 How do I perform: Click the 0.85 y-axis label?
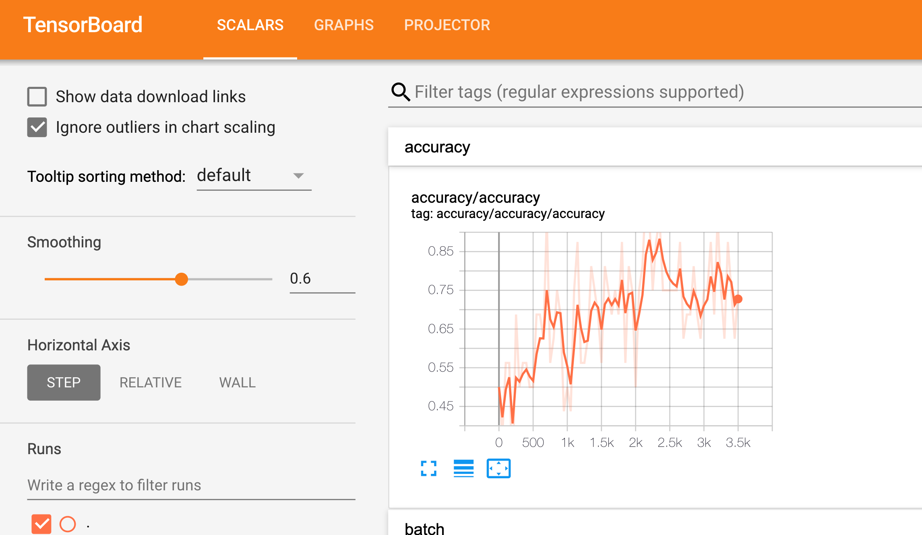pos(440,251)
